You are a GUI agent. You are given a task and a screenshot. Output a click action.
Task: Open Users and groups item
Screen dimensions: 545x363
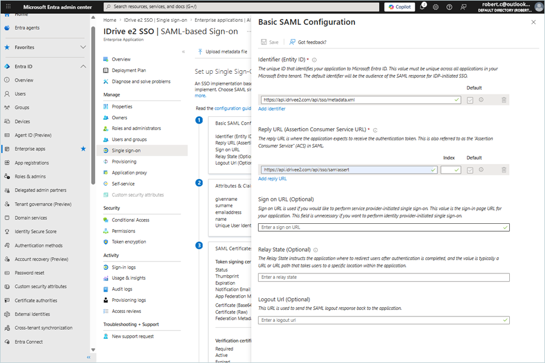pos(130,140)
